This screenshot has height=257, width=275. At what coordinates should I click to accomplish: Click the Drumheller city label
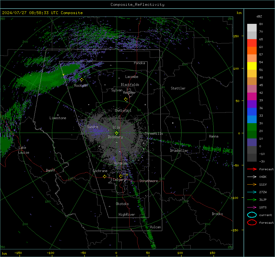pos(179,151)
